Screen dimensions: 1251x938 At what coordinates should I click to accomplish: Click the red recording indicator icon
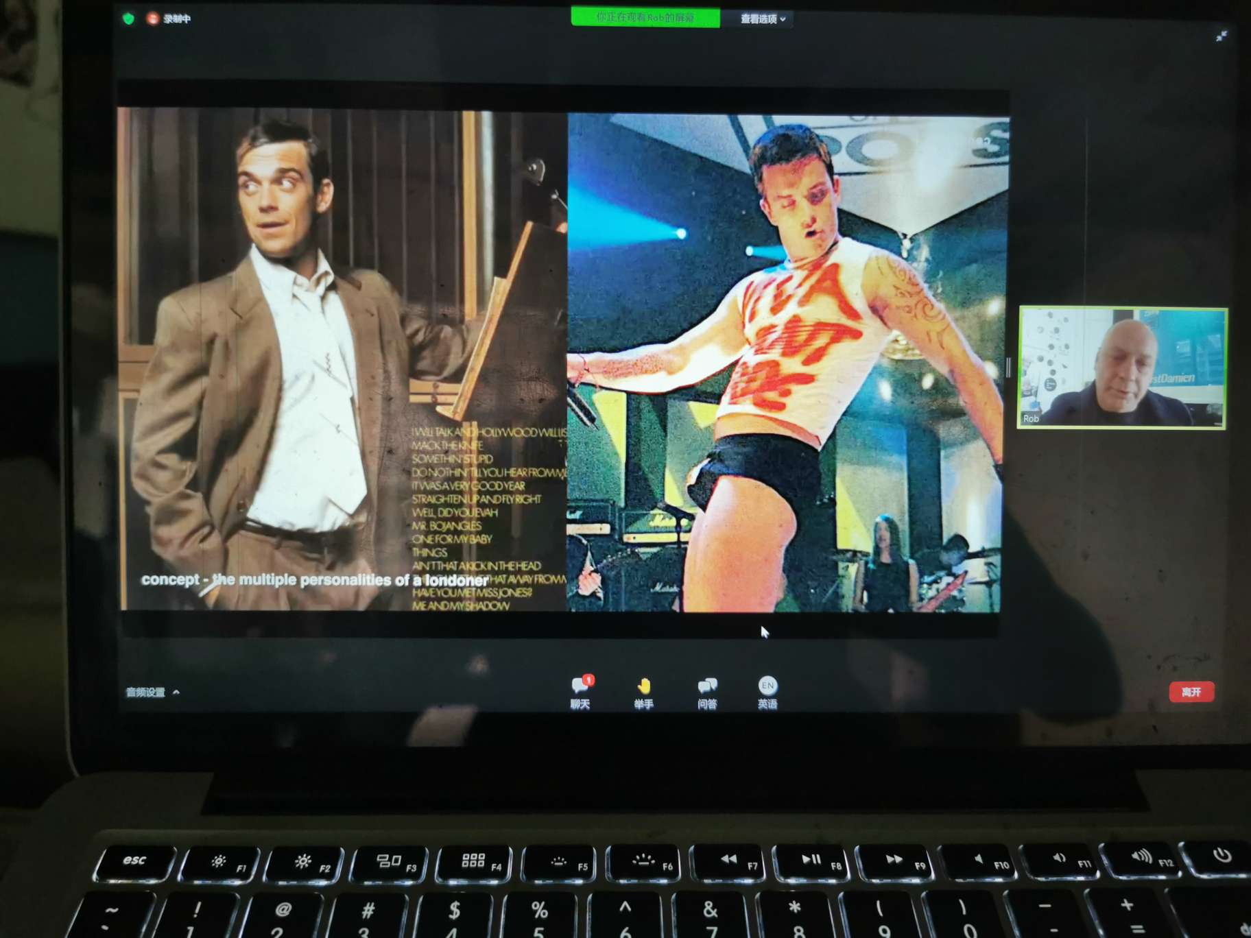click(x=152, y=19)
